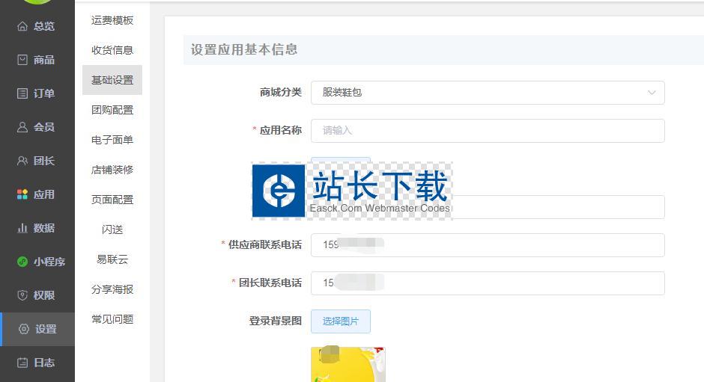Image resolution: width=704 pixels, height=382 pixels.
Task: Click the 应用名称 input field
Action: coord(487,130)
